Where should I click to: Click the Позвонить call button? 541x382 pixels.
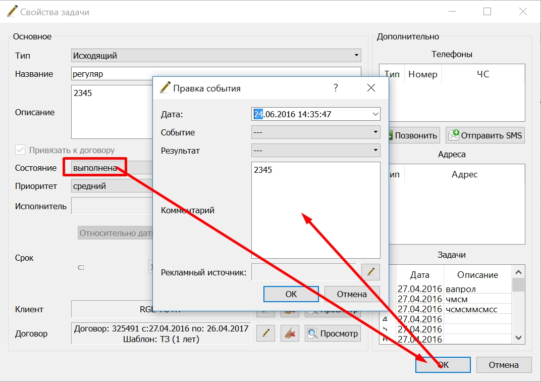414,135
